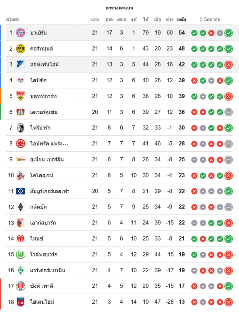Click Bayern's latest match win indicator
The height and width of the screenshot is (314, 239).
[x=229, y=33]
